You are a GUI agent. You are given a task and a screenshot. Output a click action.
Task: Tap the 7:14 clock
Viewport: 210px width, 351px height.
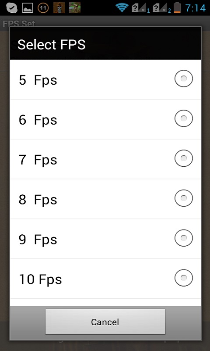tap(195, 8)
